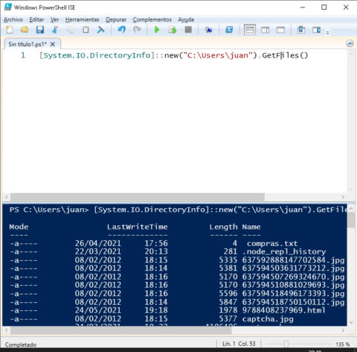Show script pane on top layout
357x352 pixels.
click(250, 30)
